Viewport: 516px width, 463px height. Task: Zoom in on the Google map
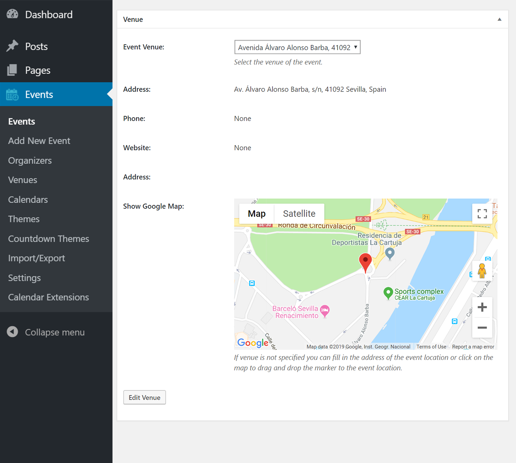click(482, 307)
